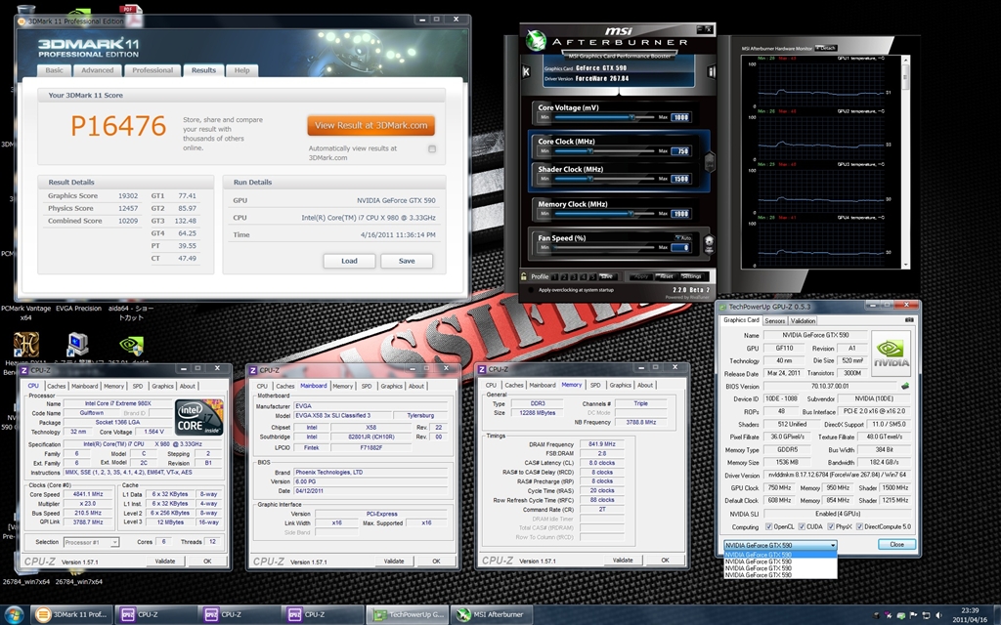Open the GPU selection dropdown in GPU-Z
The image size is (1001, 625).
tap(780, 545)
